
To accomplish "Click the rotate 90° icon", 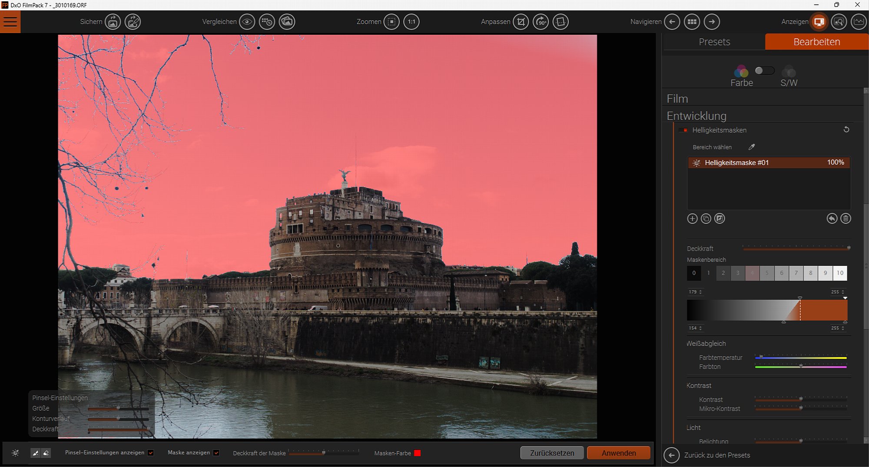I will click(541, 22).
